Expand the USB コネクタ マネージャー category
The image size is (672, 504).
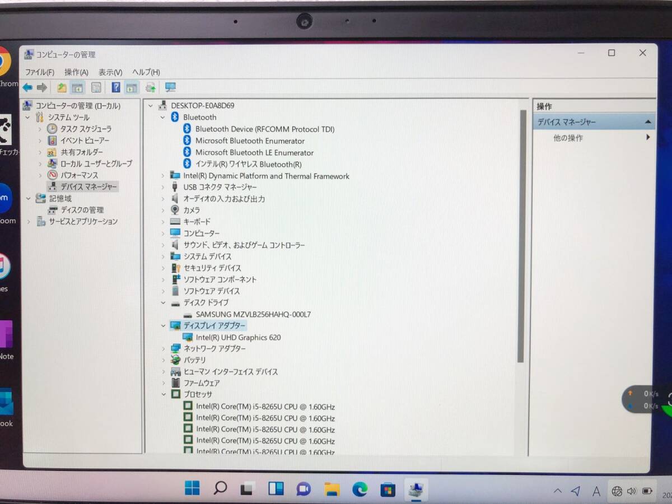pos(163,187)
